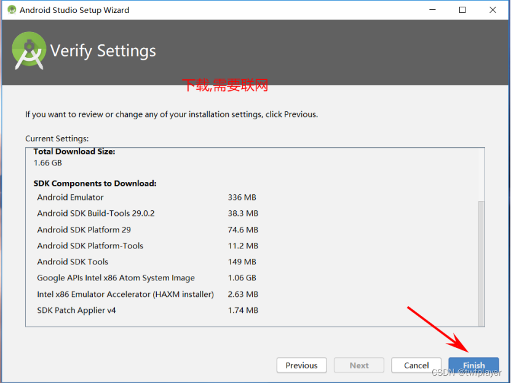Click the 336 MB size value
The image size is (511, 383).
[242, 197]
